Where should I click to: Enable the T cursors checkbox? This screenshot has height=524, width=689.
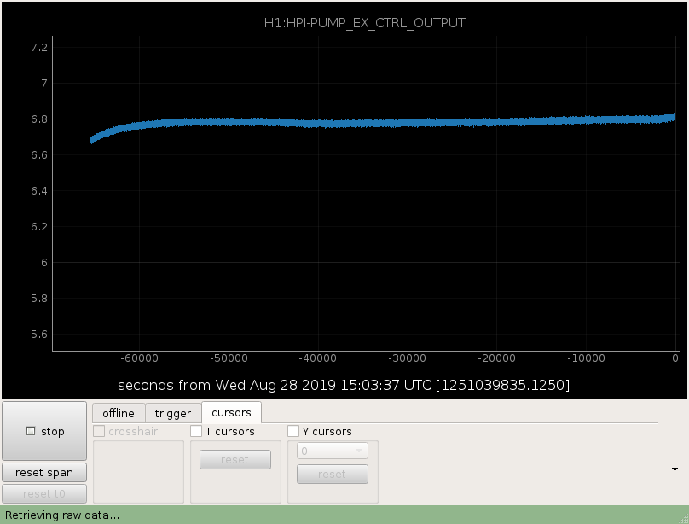click(196, 431)
